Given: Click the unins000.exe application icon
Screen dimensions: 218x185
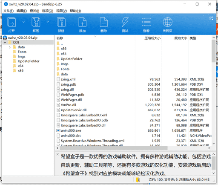Looking at the screenshot, I should pyautogui.click(x=58, y=130).
